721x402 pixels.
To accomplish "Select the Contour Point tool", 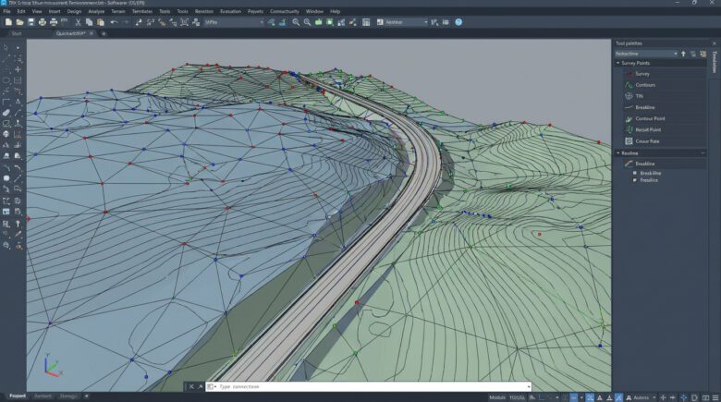I will click(664, 118).
